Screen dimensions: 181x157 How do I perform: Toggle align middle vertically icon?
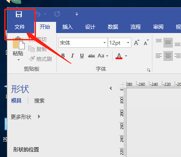tap(168, 42)
